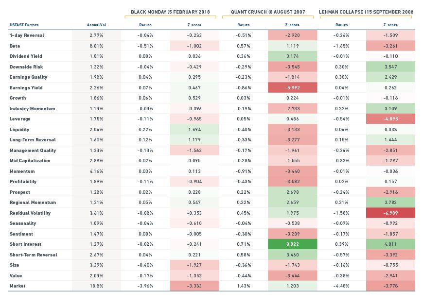Select the Short Interest row label

coord(25,244)
